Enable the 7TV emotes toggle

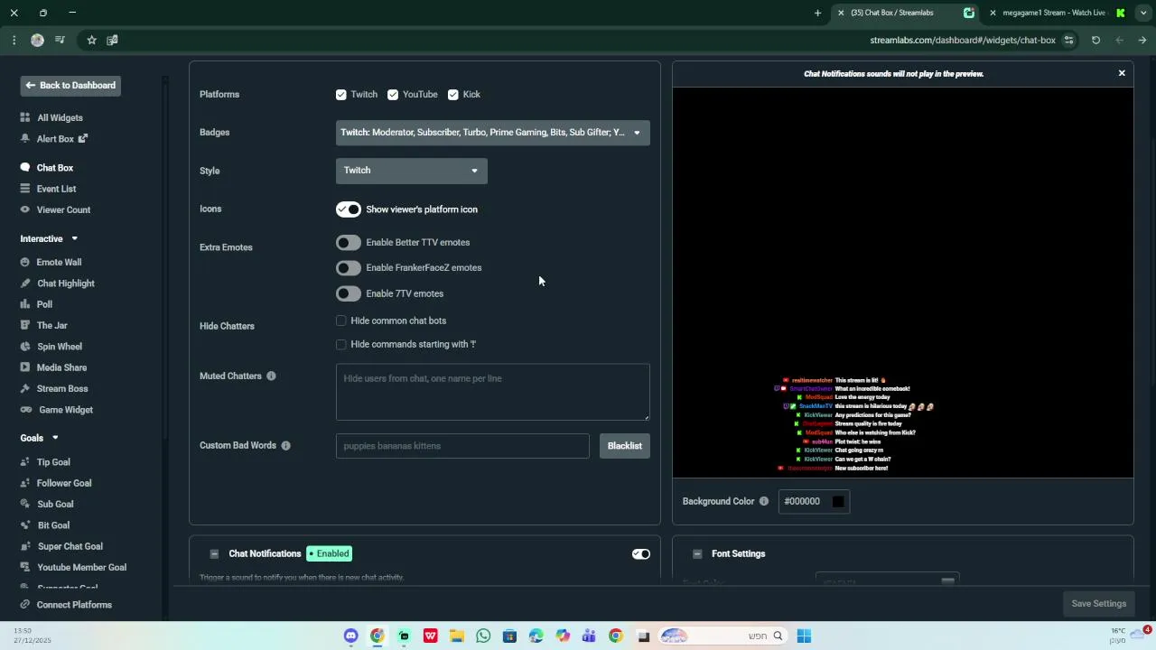tap(349, 293)
